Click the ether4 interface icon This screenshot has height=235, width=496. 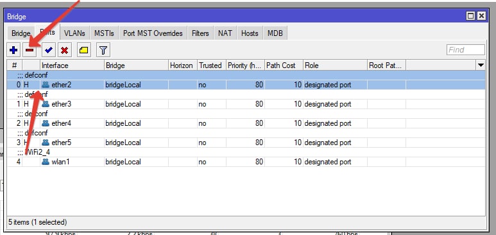pyautogui.click(x=46, y=123)
